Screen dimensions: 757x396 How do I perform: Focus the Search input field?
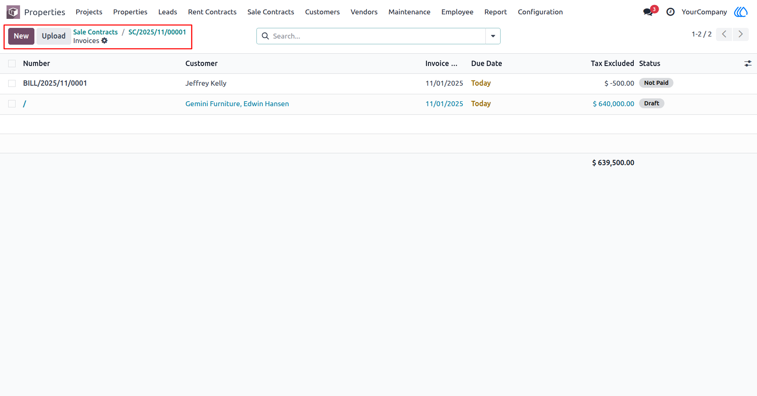(378, 36)
